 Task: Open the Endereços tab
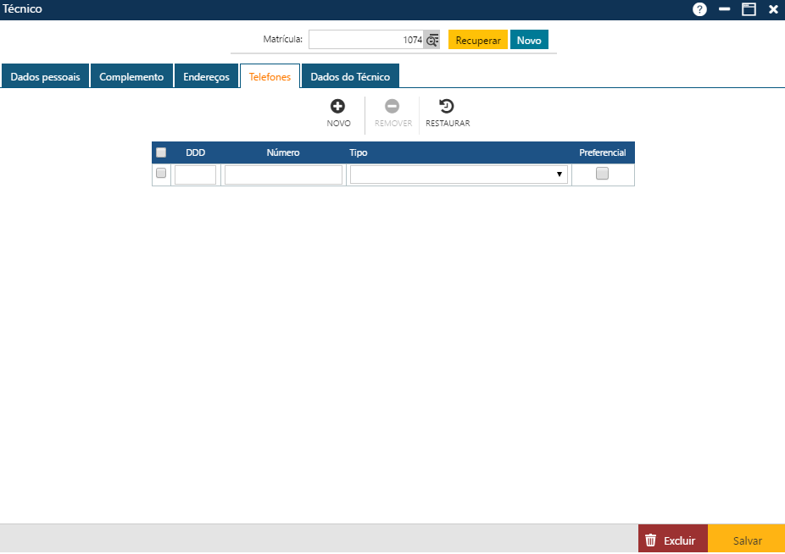(206, 76)
